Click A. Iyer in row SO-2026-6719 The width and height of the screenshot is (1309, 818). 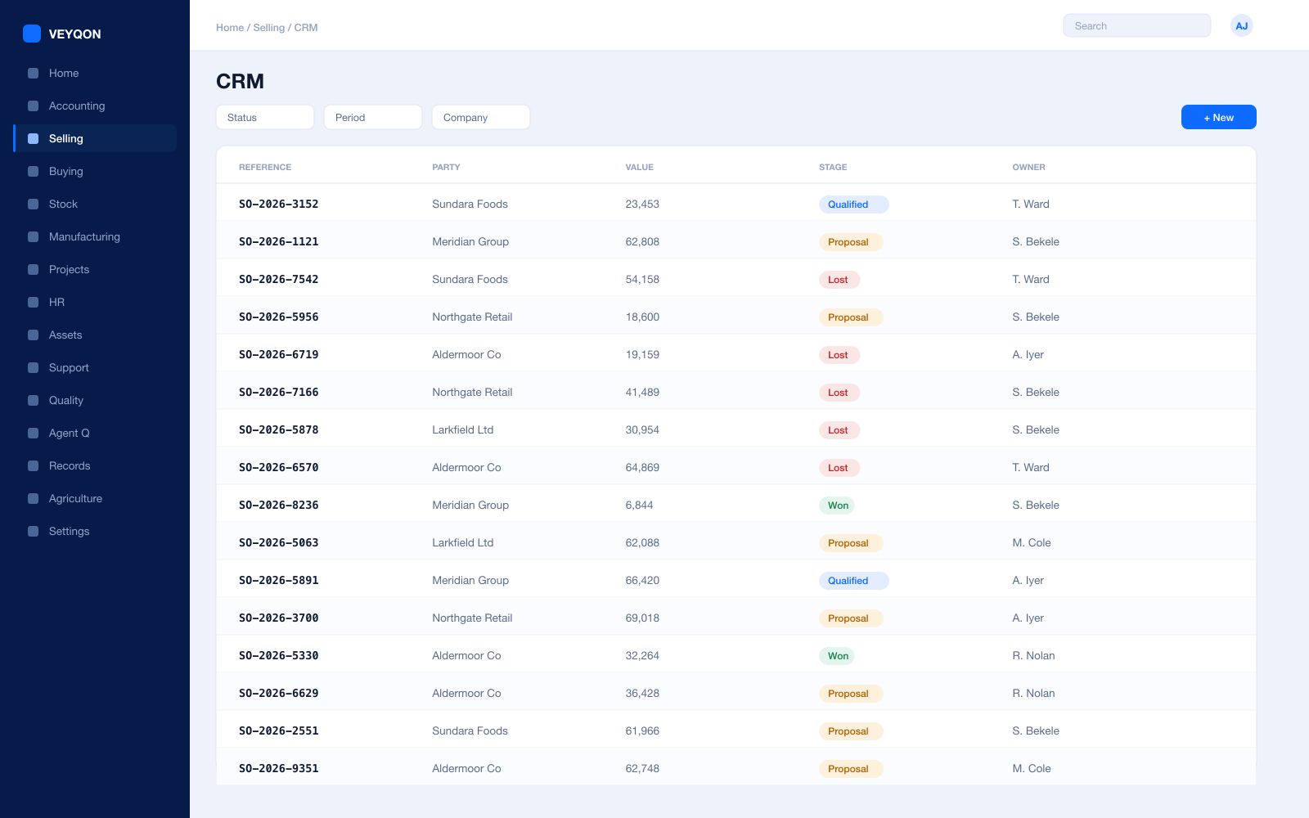click(x=1028, y=354)
